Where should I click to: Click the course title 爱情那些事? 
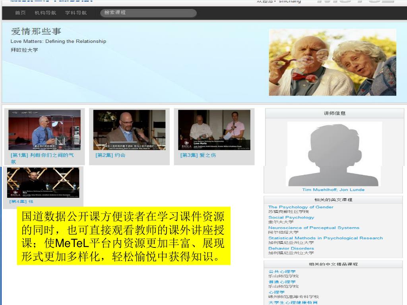pyautogui.click(x=36, y=31)
